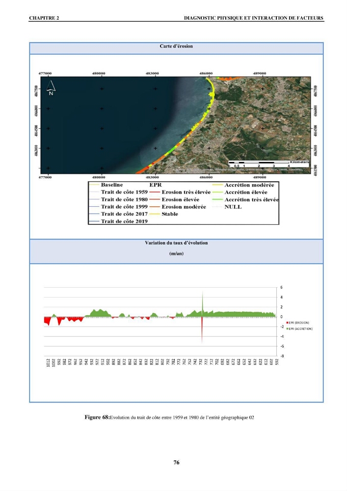Click the 'EPR' legend heading
The image size is (347, 491).
click(156, 185)
